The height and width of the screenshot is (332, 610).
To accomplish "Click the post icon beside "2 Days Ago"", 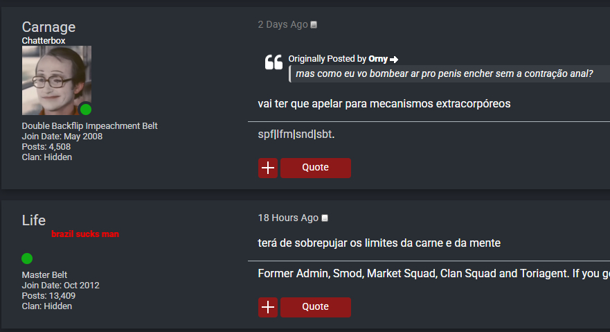I will (314, 25).
